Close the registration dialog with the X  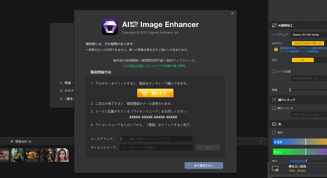click(x=232, y=14)
